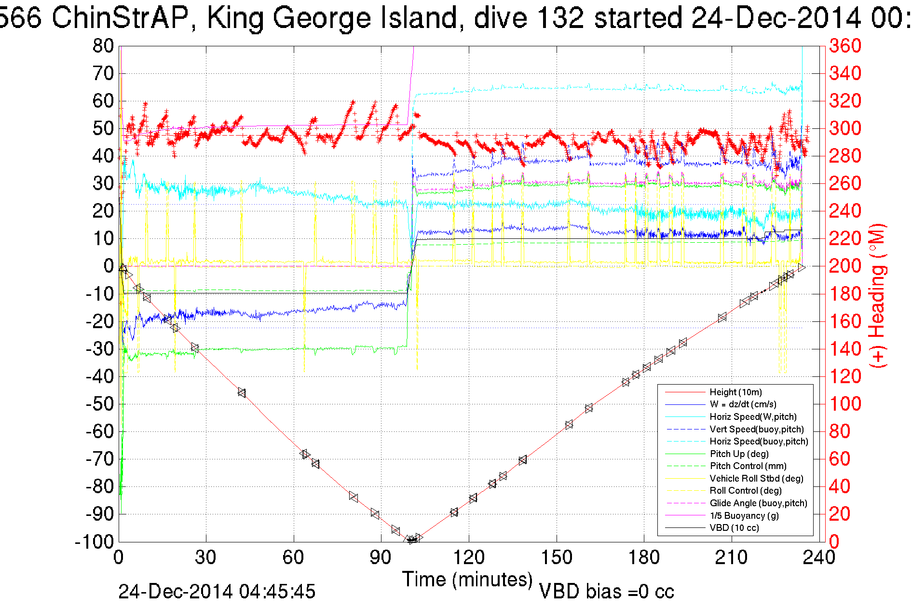Click the Time (minutes) x-axis label
Viewport: 912px width, 609px height.
(467, 579)
